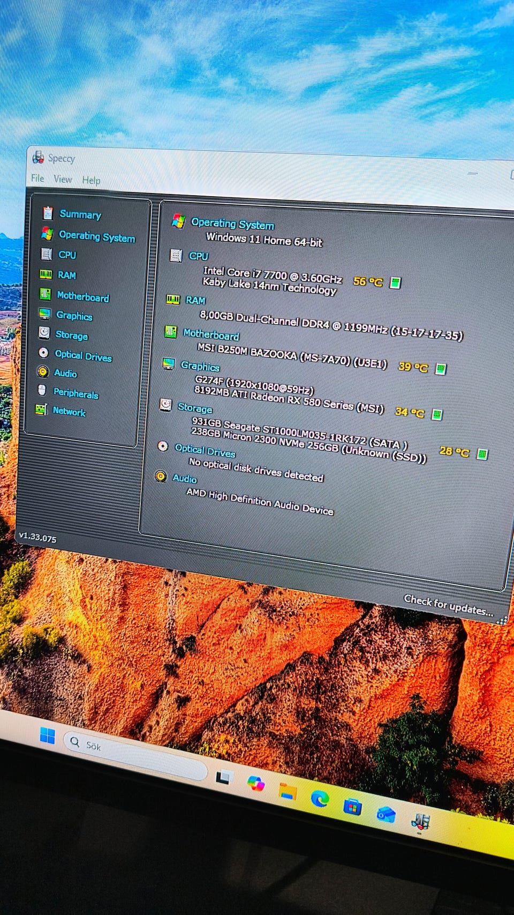Click the motherboard temperature status indicator
The height and width of the screenshot is (915, 514).
tap(440, 369)
